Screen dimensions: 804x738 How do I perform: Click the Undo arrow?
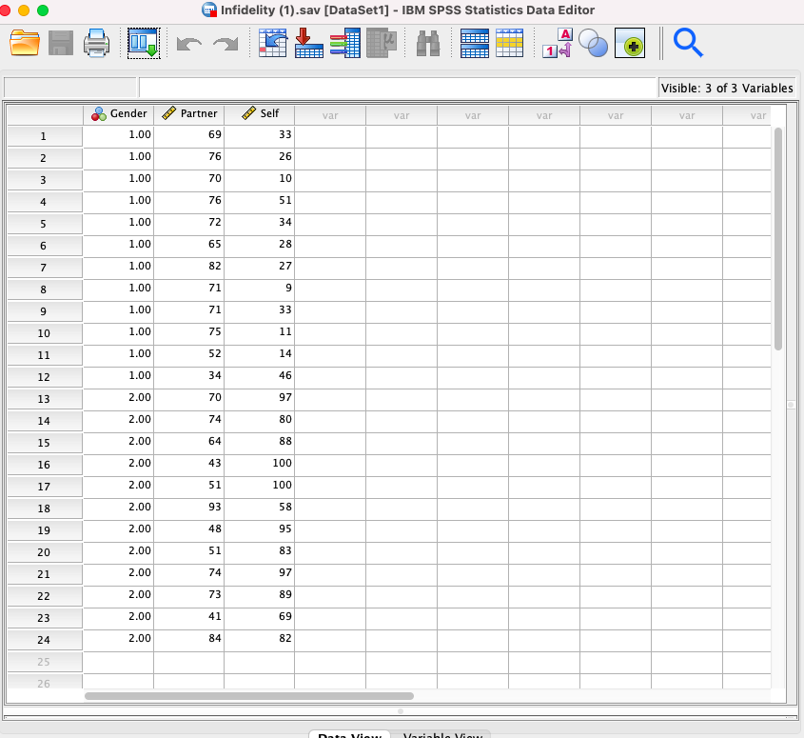189,44
